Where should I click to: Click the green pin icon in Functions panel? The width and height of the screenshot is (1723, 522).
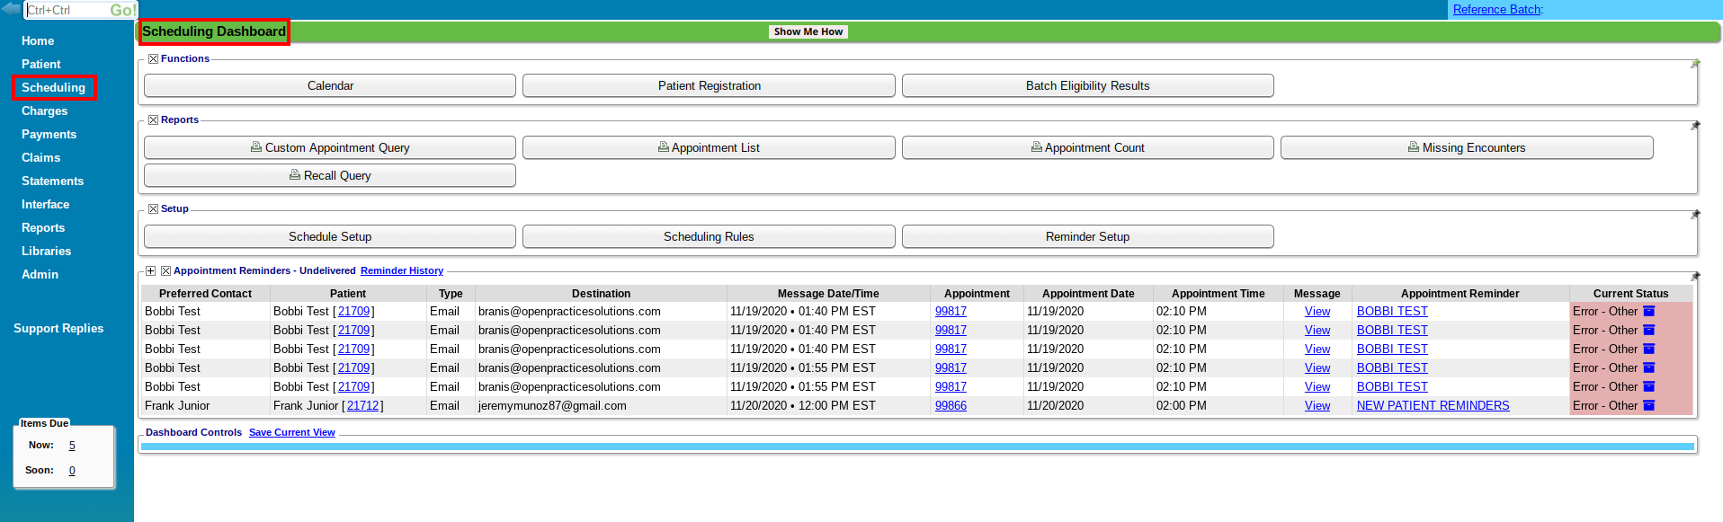(1695, 64)
